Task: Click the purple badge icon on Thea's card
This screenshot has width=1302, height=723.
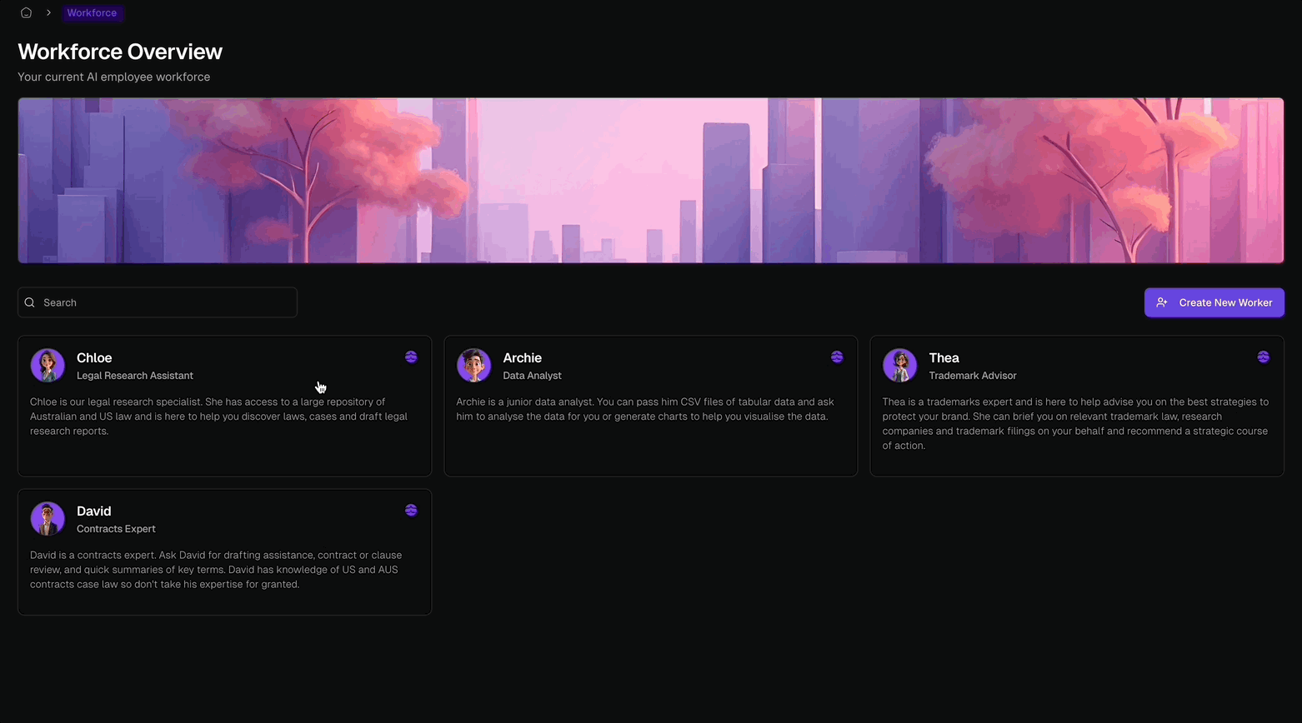Action: click(x=1263, y=357)
